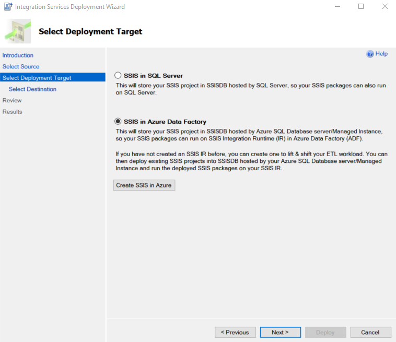Viewport: 396px width, 342px height.
Task: Open the Help text link
Action: 381,54
